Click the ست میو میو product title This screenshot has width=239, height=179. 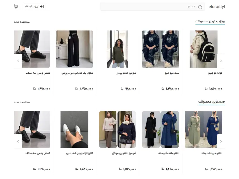[x=172, y=73]
